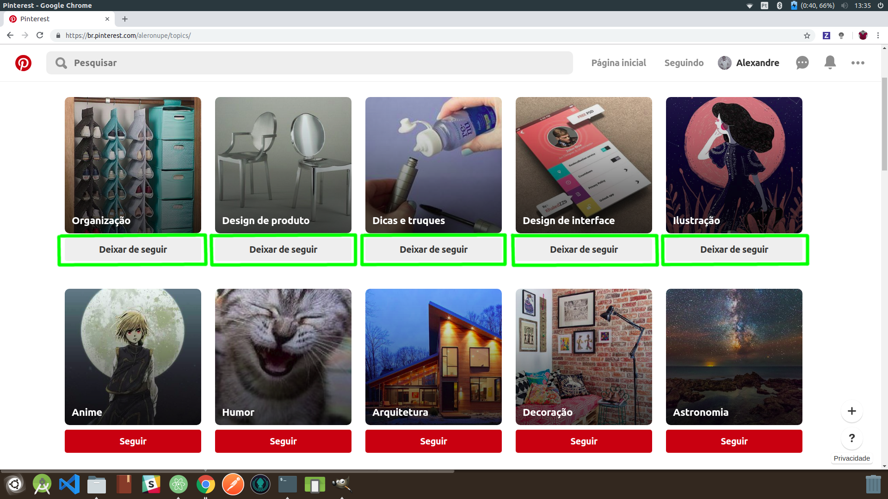The image size is (888, 499).
Task: Click the site lock icon
Action: pos(58,36)
